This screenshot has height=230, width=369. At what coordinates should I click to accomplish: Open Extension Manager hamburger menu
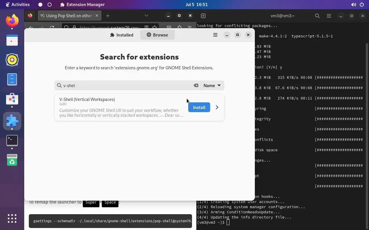215,35
